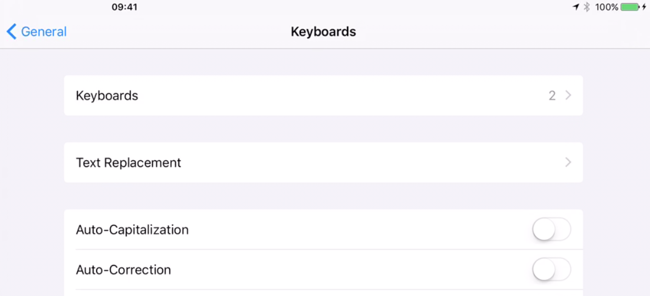Click the green battery icon
650x296 pixels.
click(x=630, y=7)
